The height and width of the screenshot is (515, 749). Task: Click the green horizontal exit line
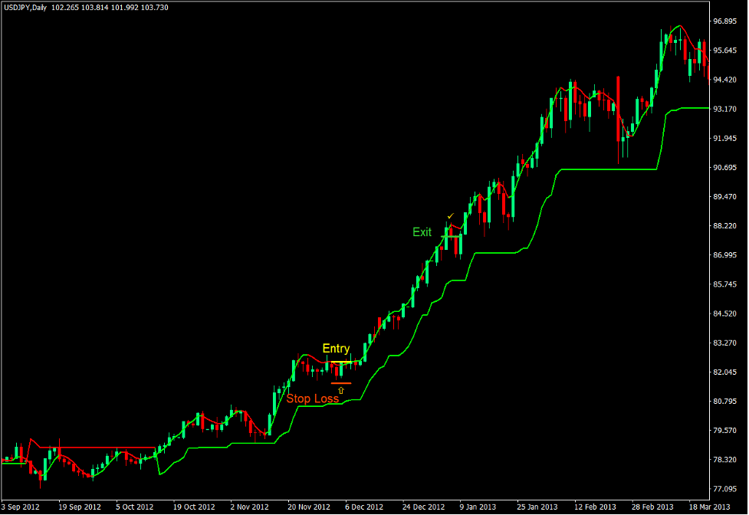(x=452, y=236)
